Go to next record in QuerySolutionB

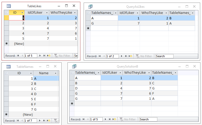pos(105,119)
